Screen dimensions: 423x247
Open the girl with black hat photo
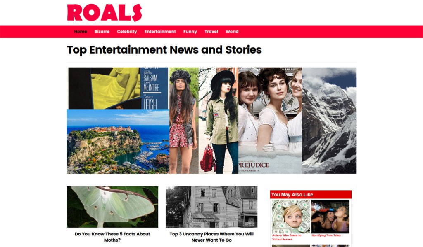coord(219,120)
